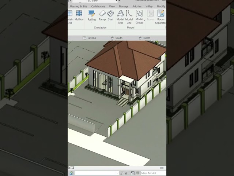The width and height of the screenshot is (234, 176).
Task: Switch to the North elevation view tab
Action: coord(144,38)
